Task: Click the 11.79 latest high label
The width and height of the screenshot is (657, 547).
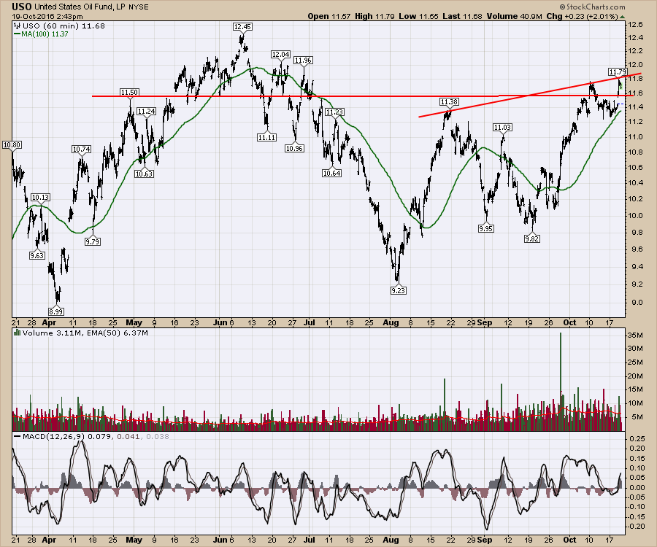Action: click(x=618, y=72)
